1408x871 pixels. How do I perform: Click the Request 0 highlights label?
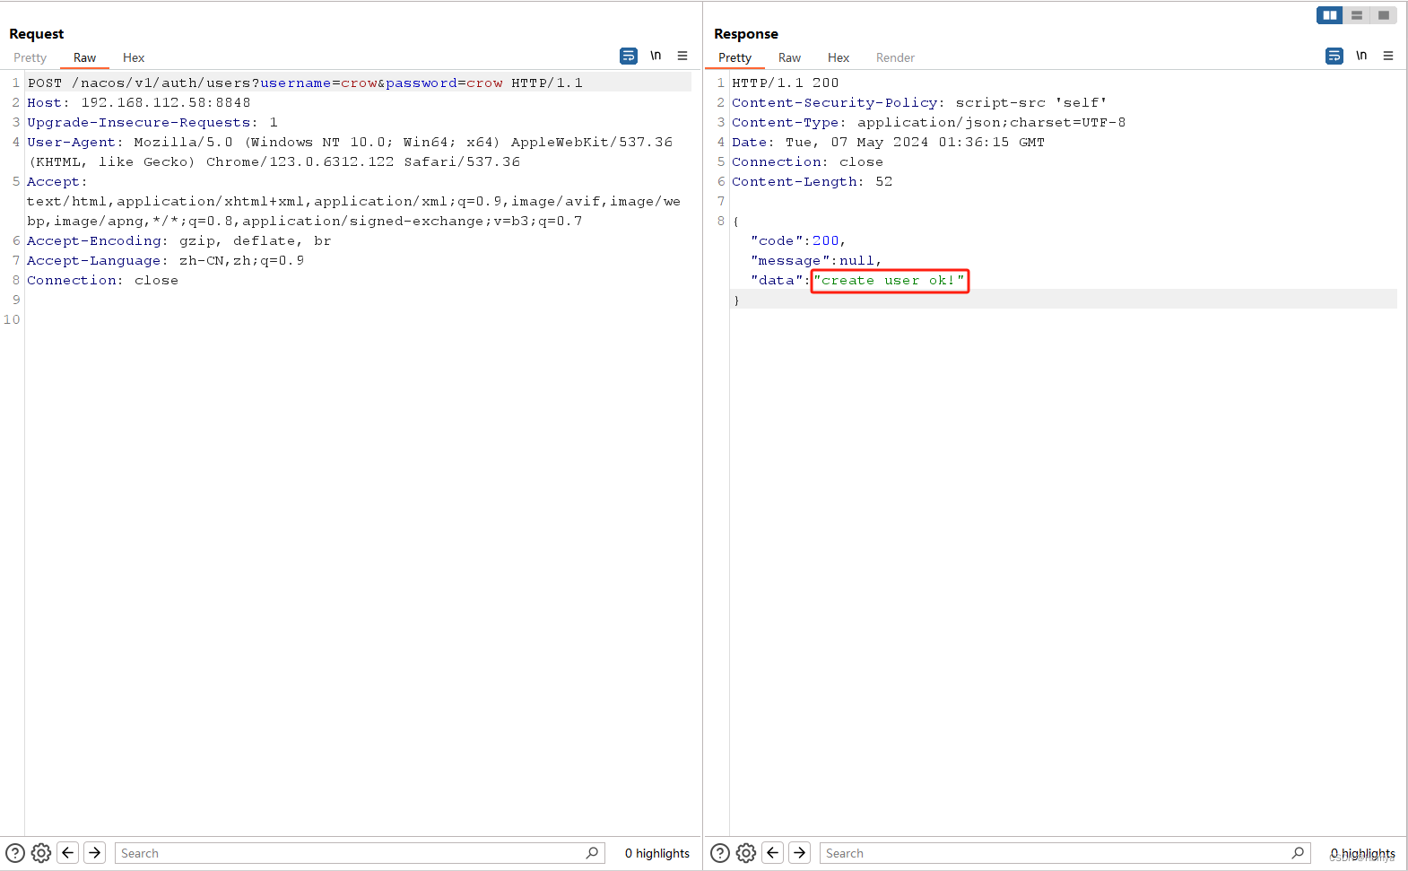pyautogui.click(x=657, y=853)
